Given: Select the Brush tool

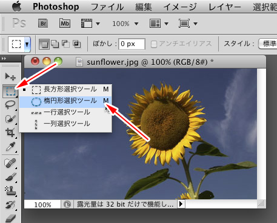Looking at the screenshot, I should [10, 177].
